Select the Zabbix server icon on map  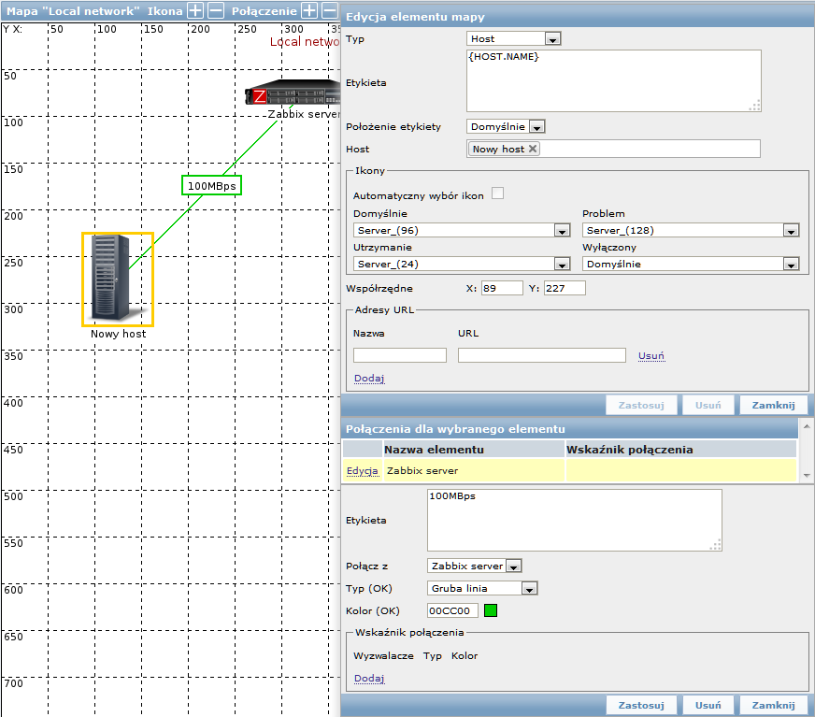point(293,93)
